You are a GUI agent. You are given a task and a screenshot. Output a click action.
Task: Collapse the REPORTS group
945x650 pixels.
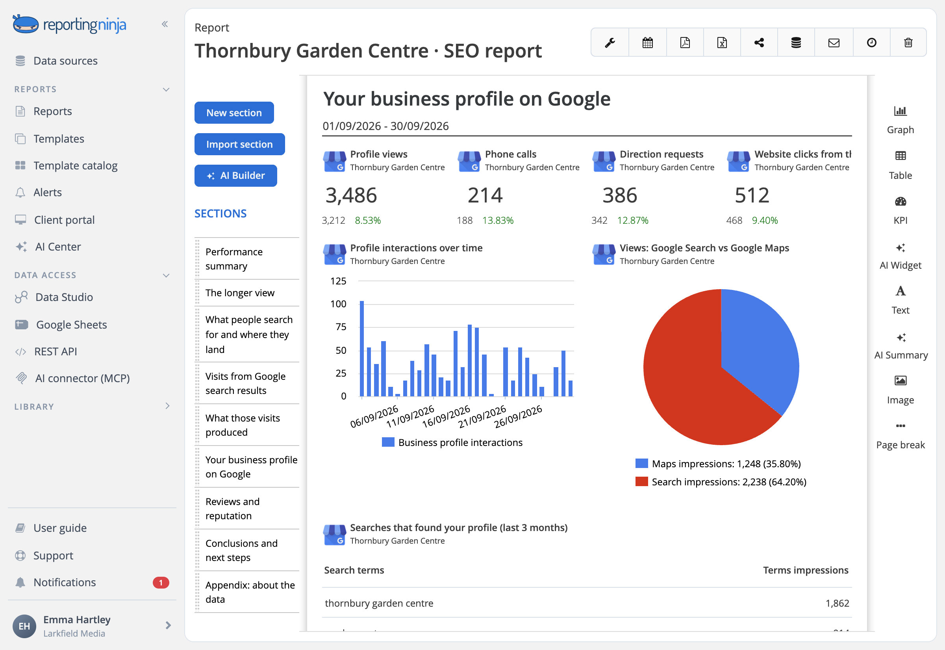pos(166,89)
